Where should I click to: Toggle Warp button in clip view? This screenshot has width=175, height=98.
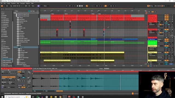coord(19,72)
